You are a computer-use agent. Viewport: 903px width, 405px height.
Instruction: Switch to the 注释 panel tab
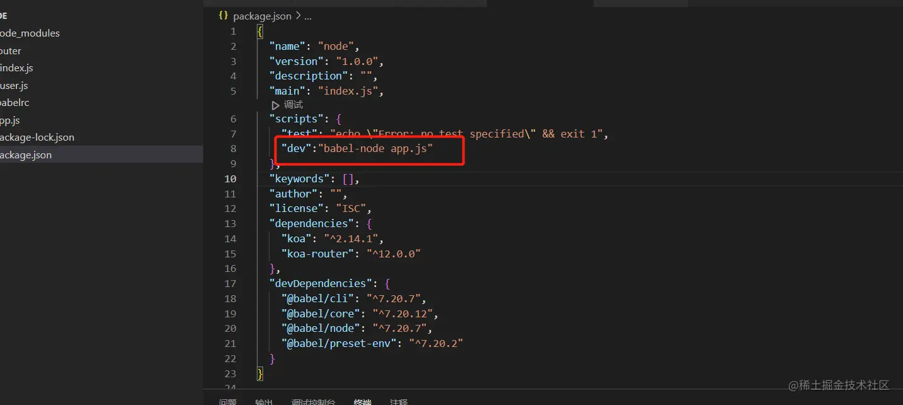click(x=399, y=402)
